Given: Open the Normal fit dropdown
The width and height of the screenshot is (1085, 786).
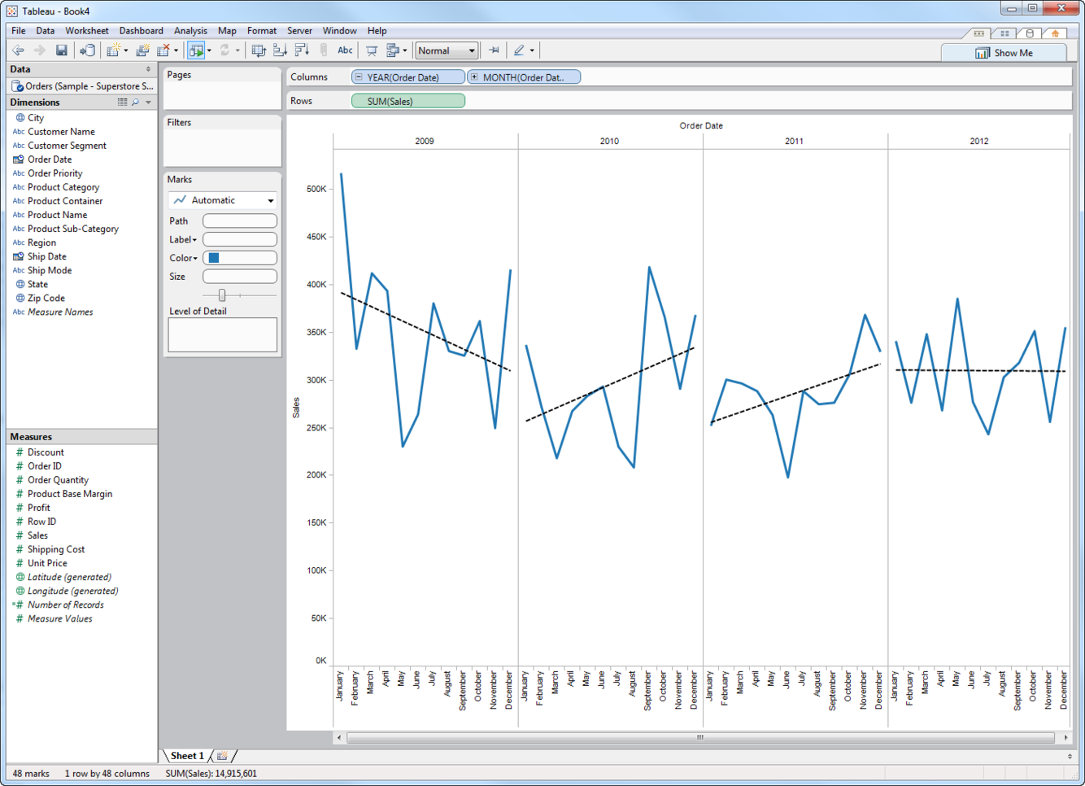Looking at the screenshot, I should (x=447, y=50).
